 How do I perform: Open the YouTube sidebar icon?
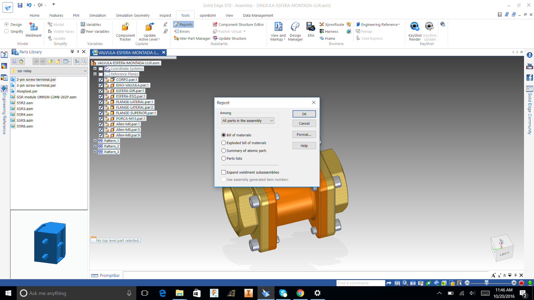point(530,66)
